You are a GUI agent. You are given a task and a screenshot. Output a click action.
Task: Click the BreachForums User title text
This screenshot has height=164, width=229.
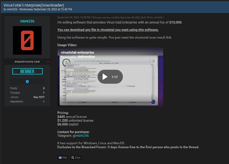point(27,62)
